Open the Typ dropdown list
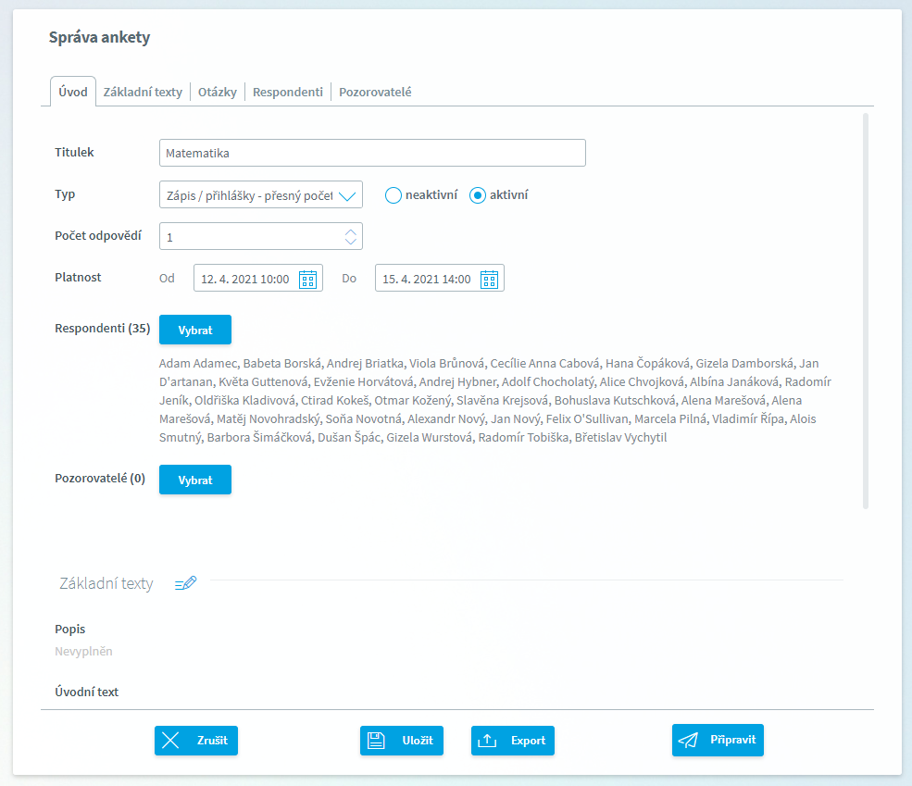The height and width of the screenshot is (786, 912). coord(261,194)
